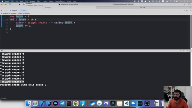Screen dimensions: 192x108
Task: Open Zoom from the Dock
Action: click(133, 103)
